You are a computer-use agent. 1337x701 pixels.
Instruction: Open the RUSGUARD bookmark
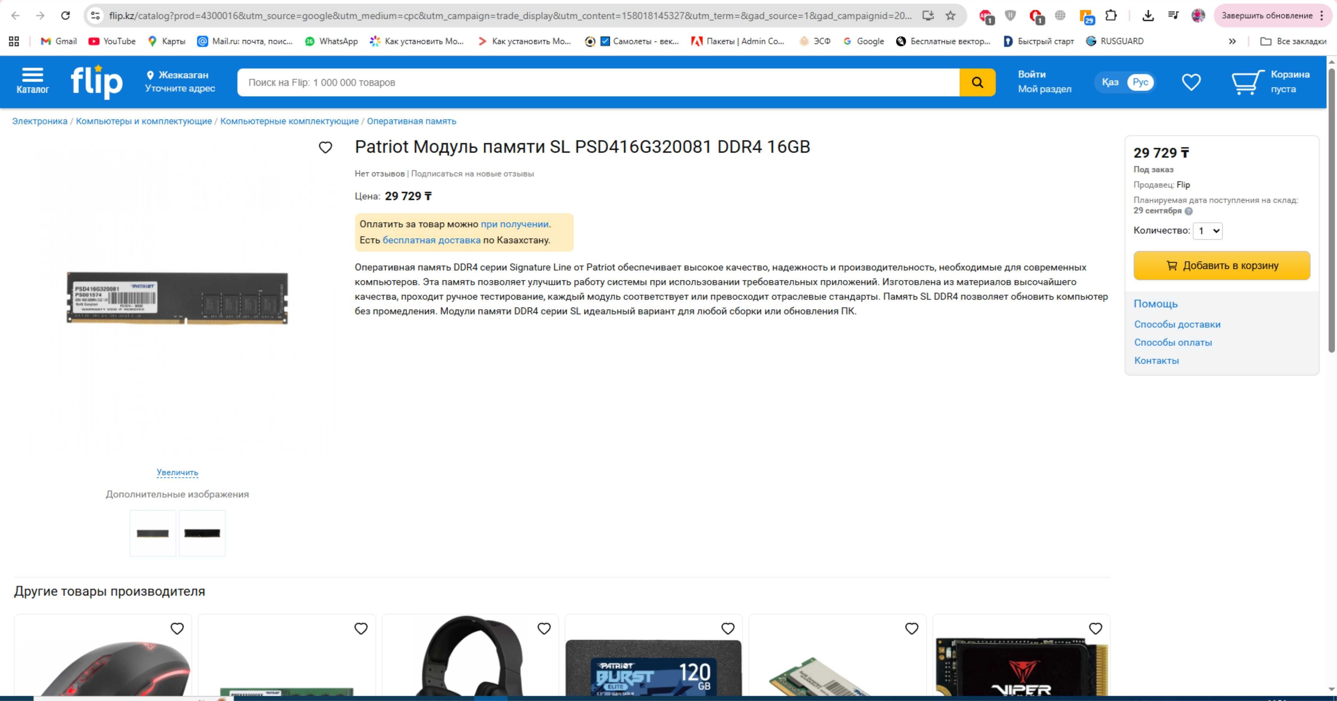pyautogui.click(x=1114, y=41)
